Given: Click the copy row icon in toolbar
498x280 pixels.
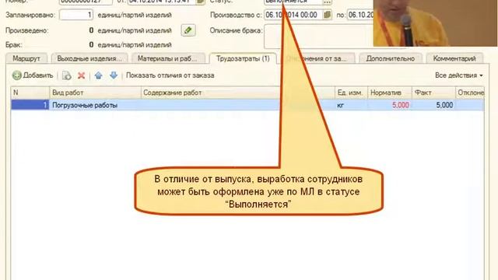Looking at the screenshot, I should [x=66, y=75].
